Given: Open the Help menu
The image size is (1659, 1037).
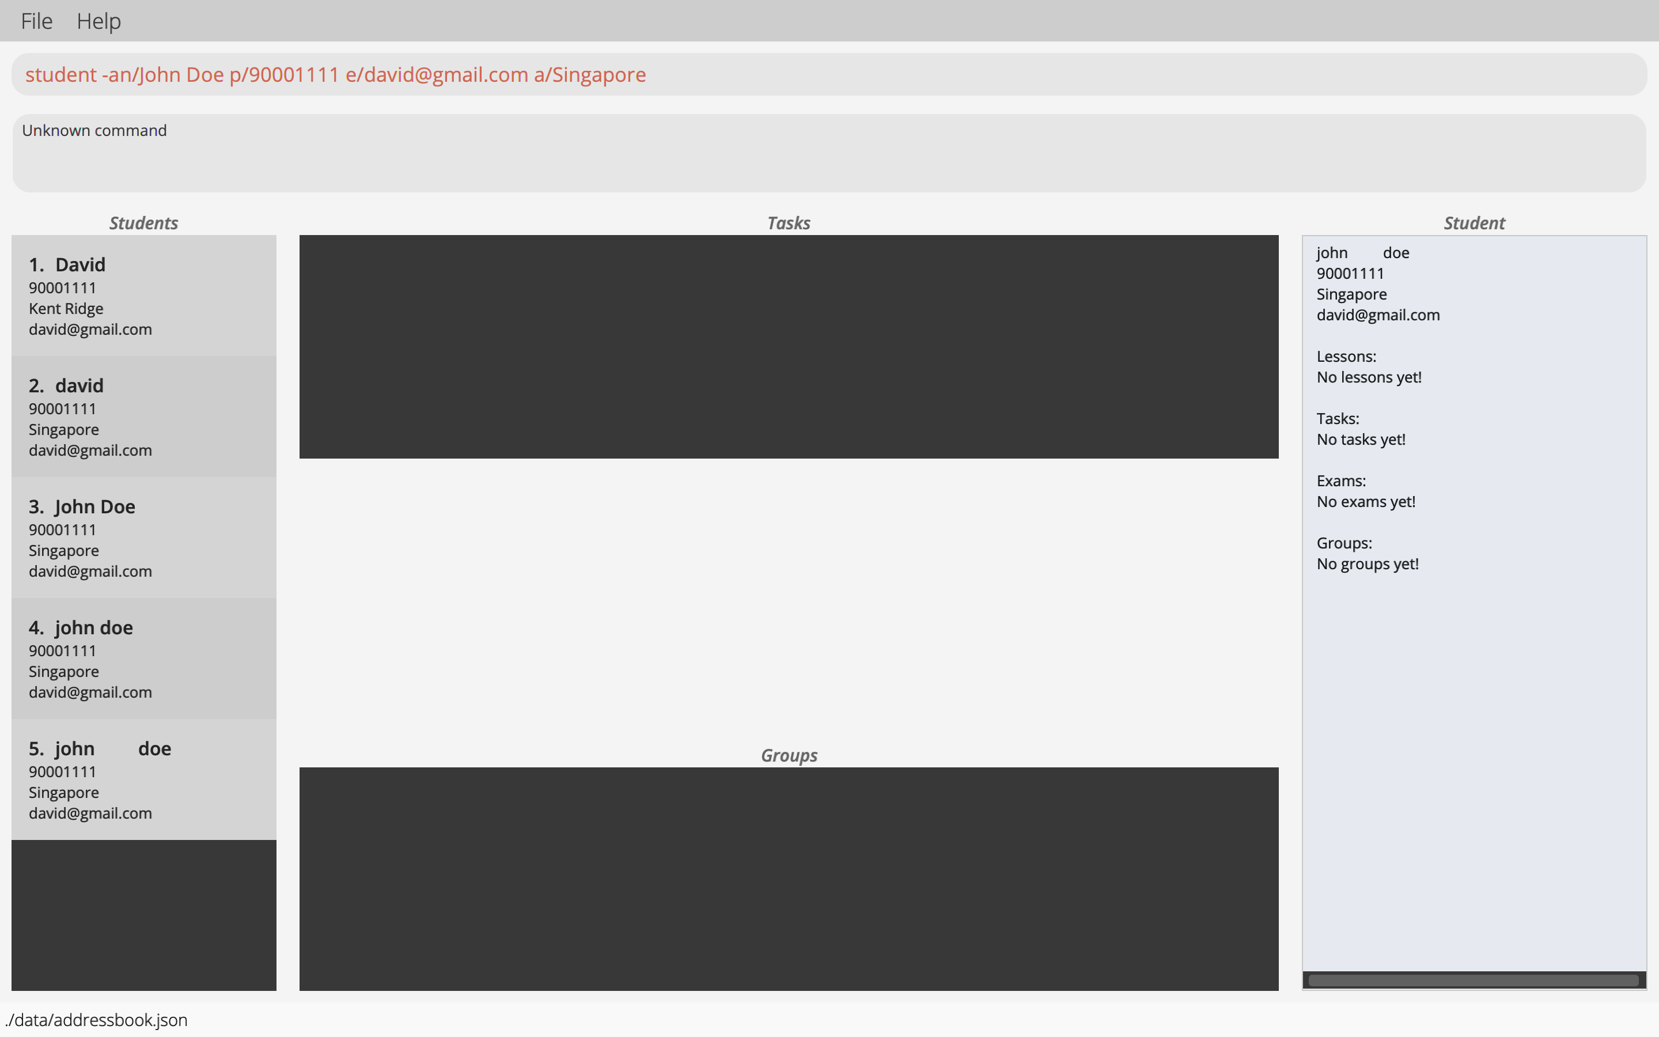Looking at the screenshot, I should [99, 21].
